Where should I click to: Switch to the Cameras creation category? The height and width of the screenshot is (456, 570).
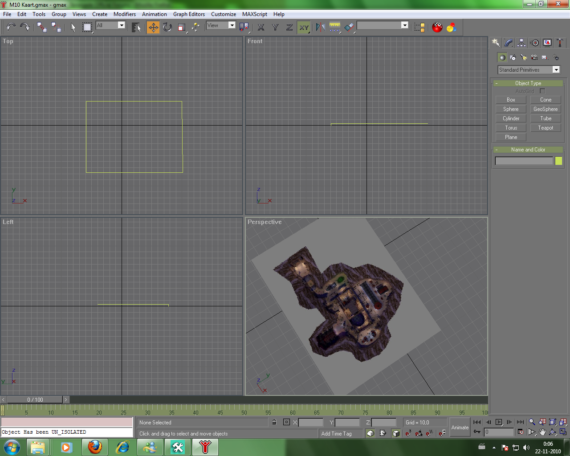click(534, 57)
